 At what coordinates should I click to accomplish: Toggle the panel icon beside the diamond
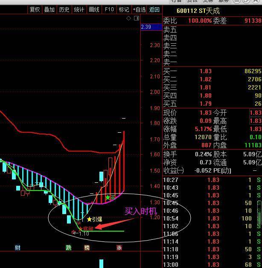click(136, 18)
